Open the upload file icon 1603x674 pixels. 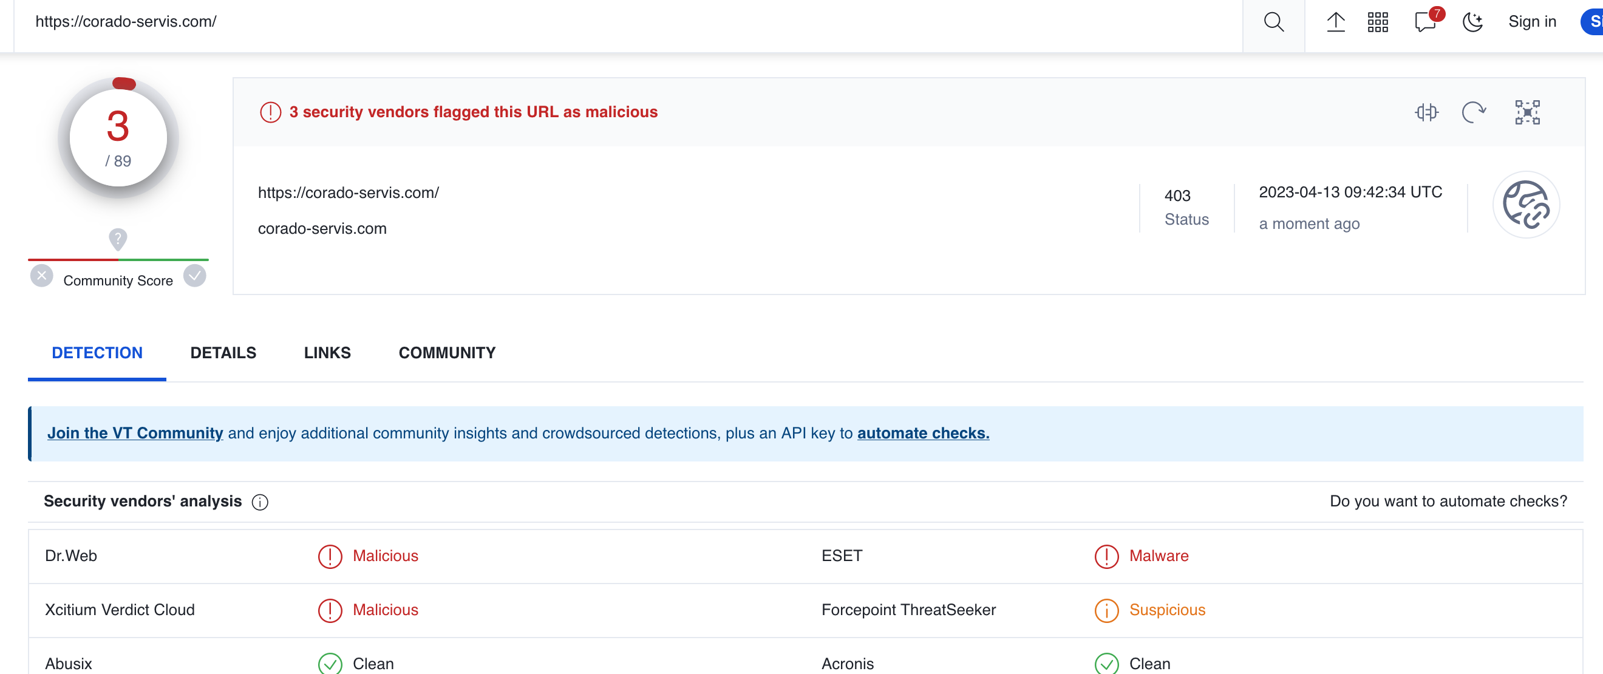[x=1335, y=22]
